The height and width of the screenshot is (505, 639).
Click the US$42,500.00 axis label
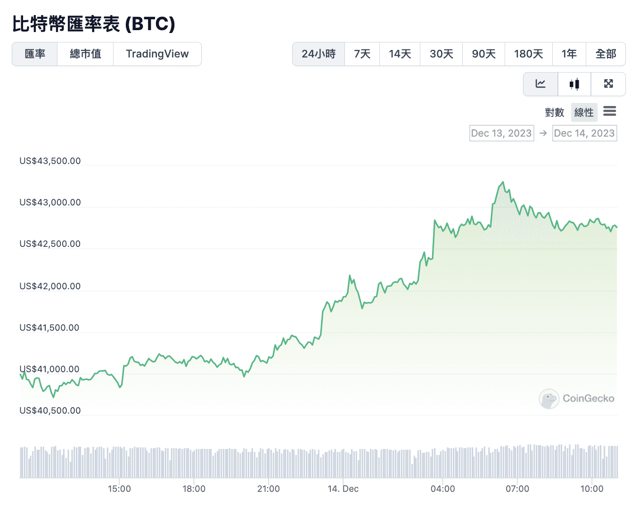pyautogui.click(x=50, y=244)
